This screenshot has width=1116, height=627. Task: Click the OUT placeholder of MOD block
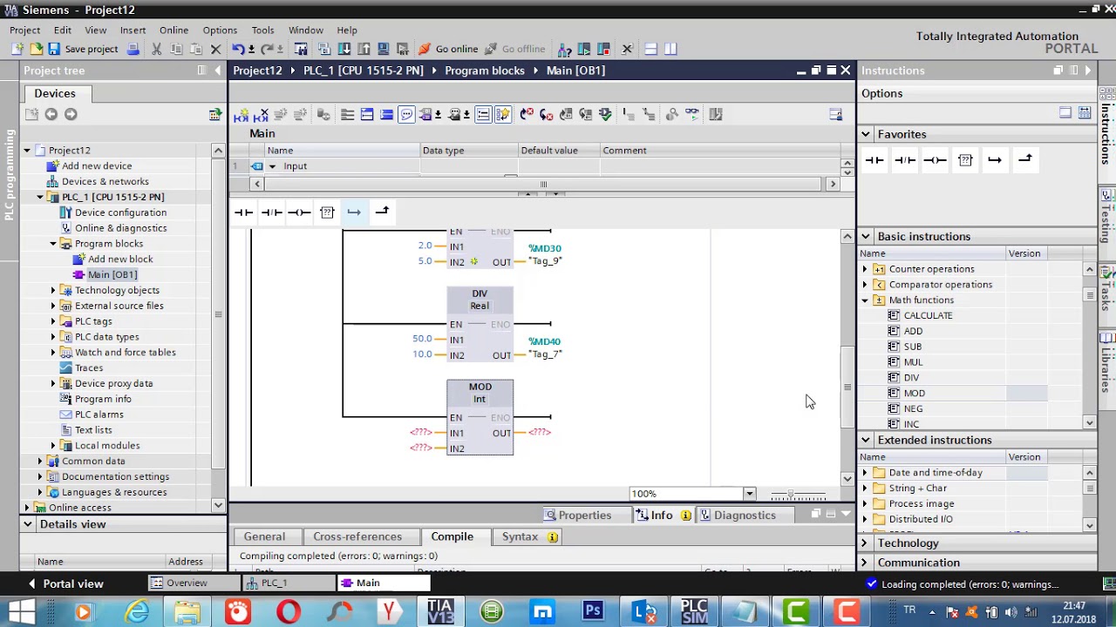point(540,433)
